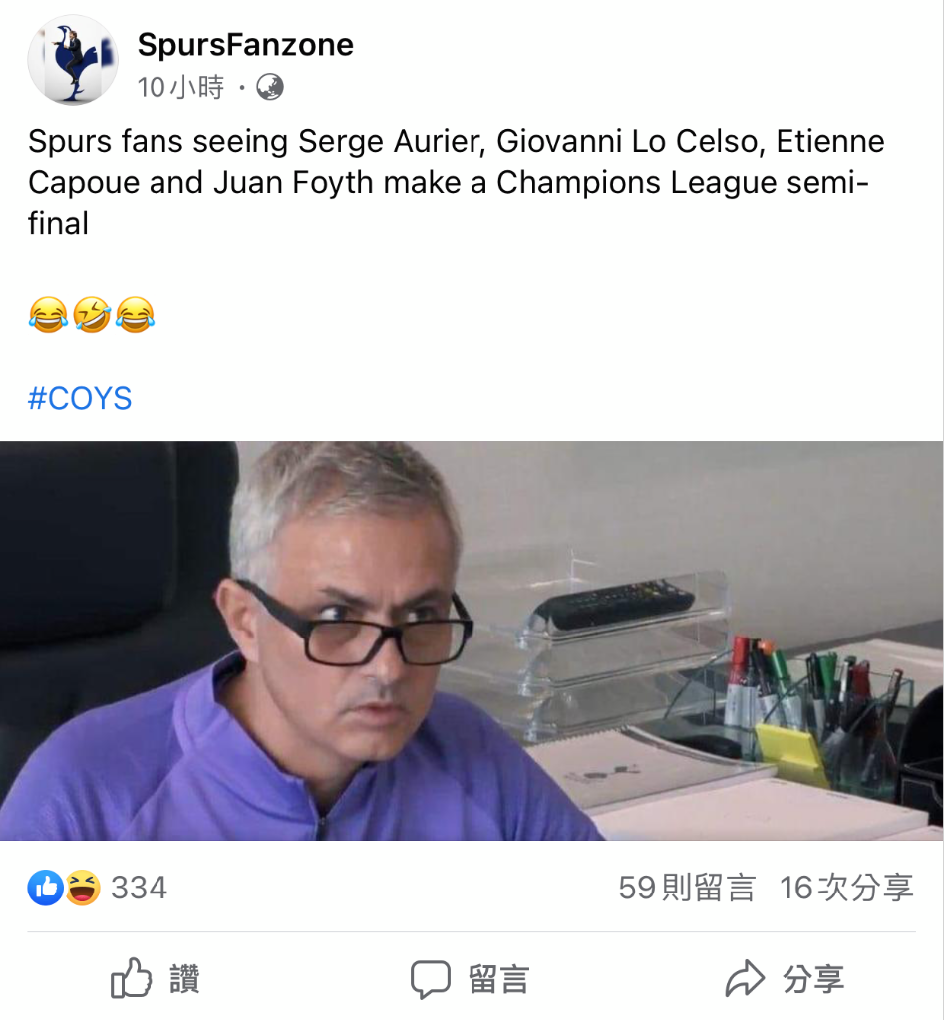944x1020 pixels.
Task: Open the 16次分享 shares count
Action: pos(846,888)
